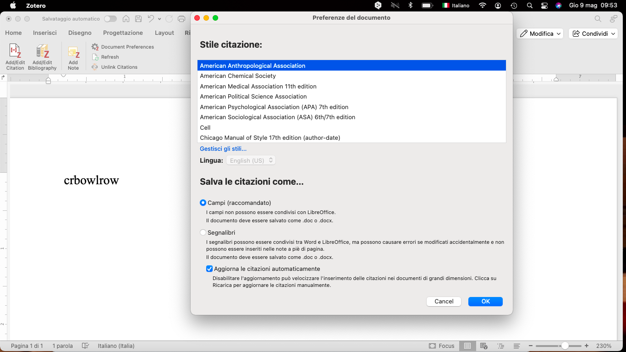Open the Layout ribbon tab
The height and width of the screenshot is (352, 626).
165,33
